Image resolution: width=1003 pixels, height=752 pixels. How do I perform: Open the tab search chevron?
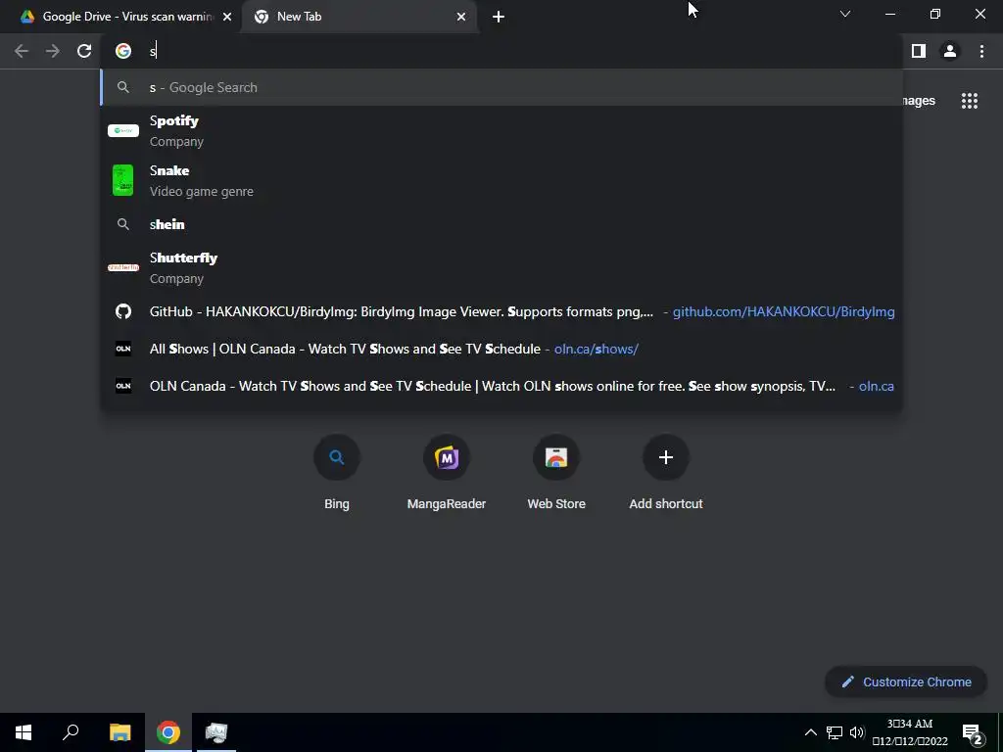coord(845,14)
